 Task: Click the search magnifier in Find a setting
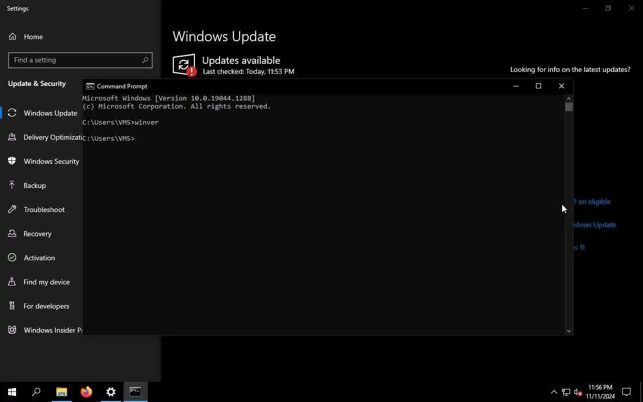tap(145, 60)
